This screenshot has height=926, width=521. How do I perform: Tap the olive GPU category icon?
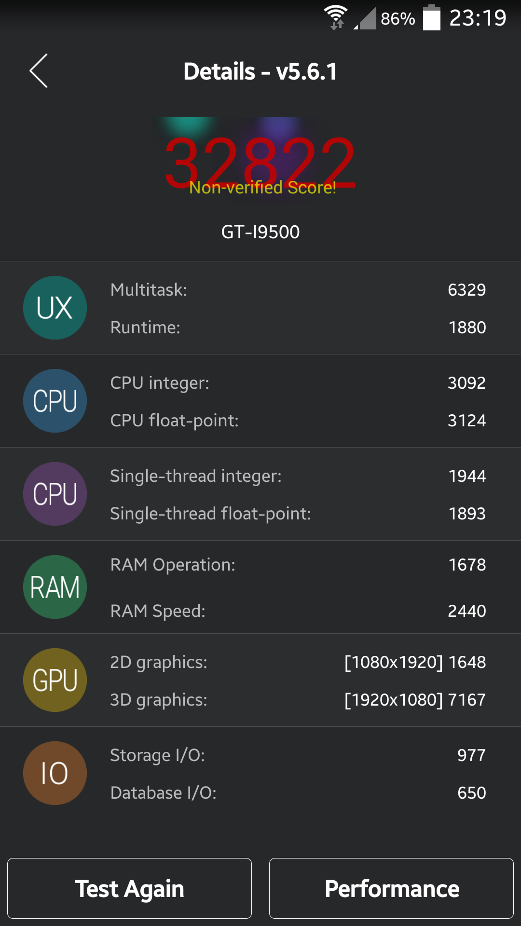click(x=55, y=680)
